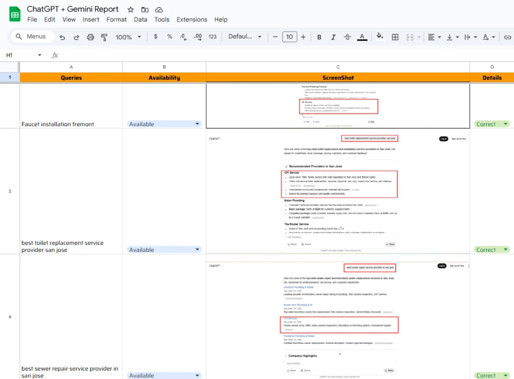This screenshot has width=514, height=379.
Task: Open the fill color picker
Action: (379, 37)
